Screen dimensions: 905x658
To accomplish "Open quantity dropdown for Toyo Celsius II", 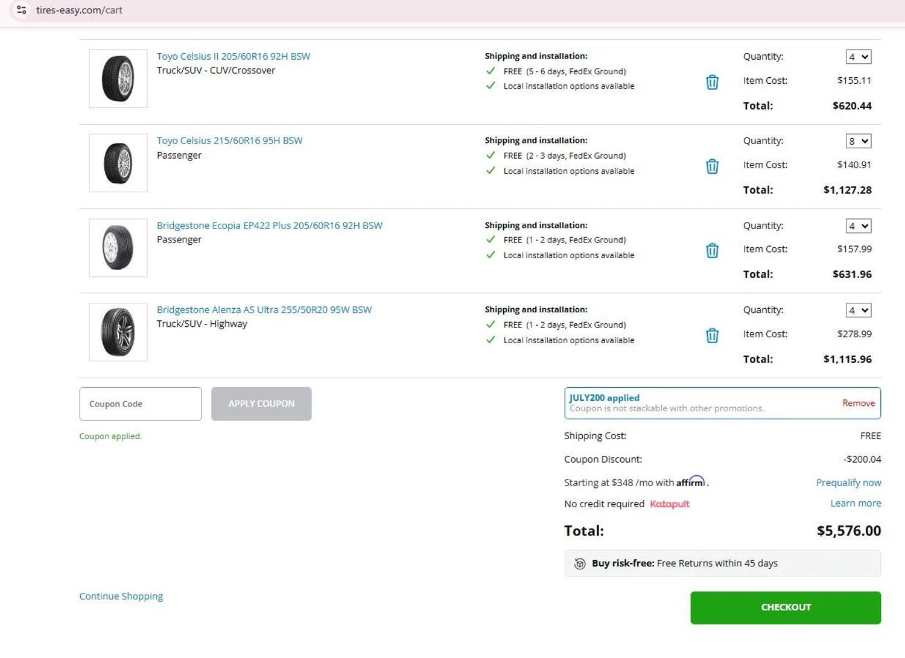I will 858,57.
